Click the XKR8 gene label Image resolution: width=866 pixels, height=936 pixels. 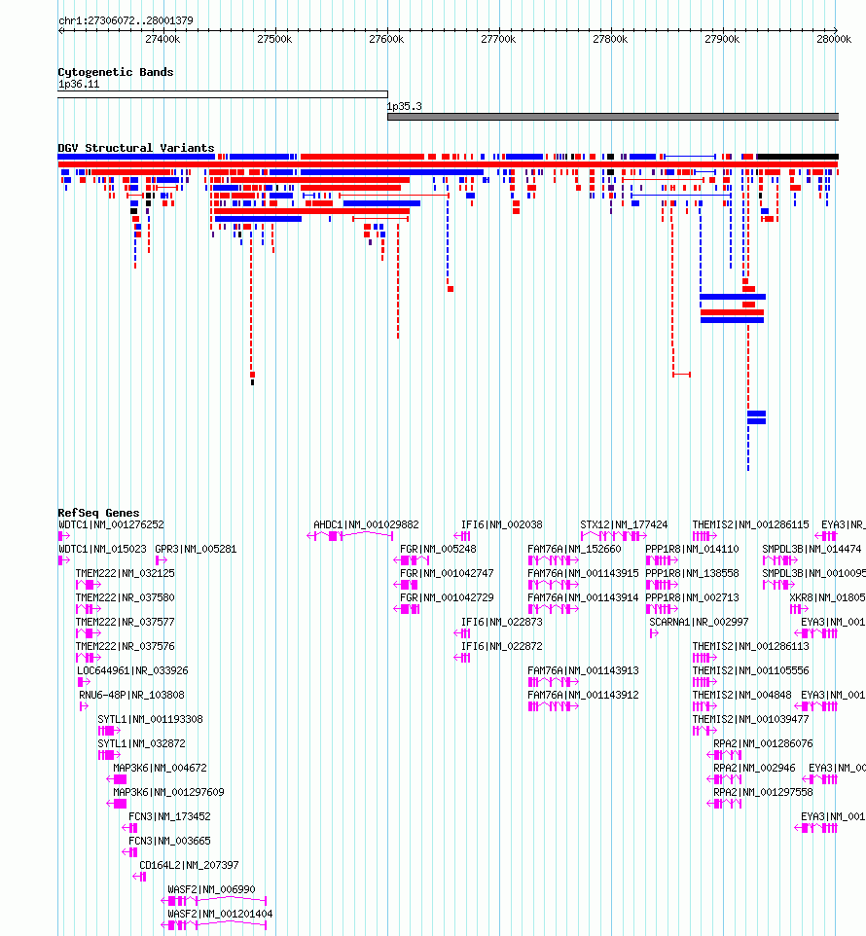(x=827, y=597)
